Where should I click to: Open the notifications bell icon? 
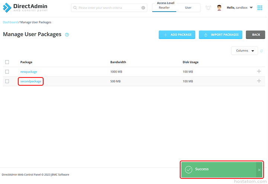(x=208, y=8)
